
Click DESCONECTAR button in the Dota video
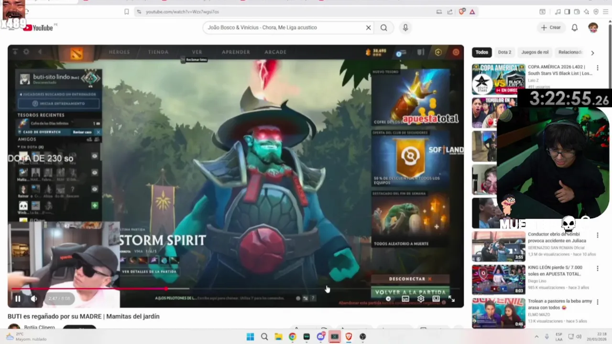pyautogui.click(x=410, y=279)
